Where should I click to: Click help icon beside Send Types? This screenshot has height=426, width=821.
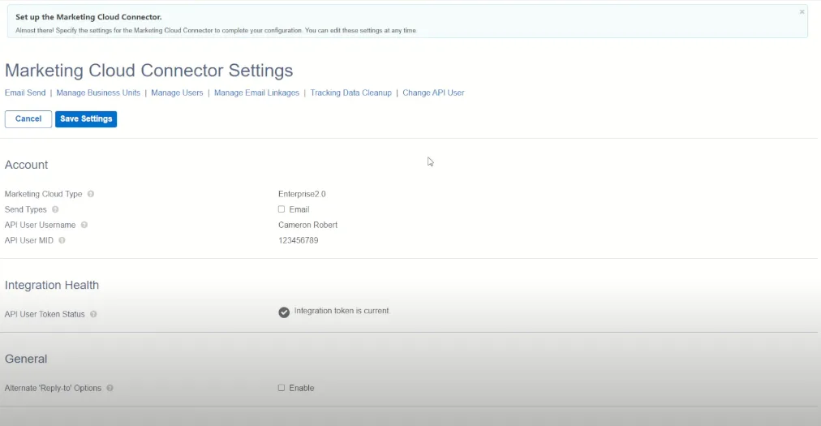click(55, 209)
